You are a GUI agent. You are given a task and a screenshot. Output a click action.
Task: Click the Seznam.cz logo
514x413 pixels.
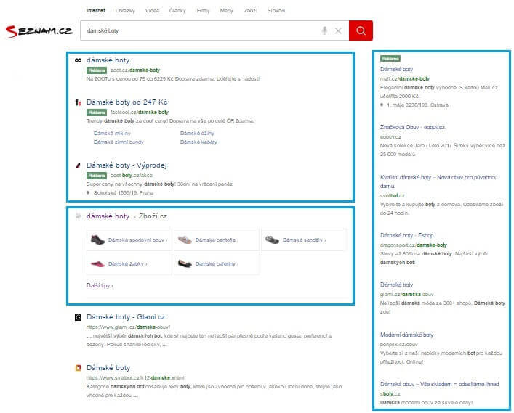coord(39,31)
